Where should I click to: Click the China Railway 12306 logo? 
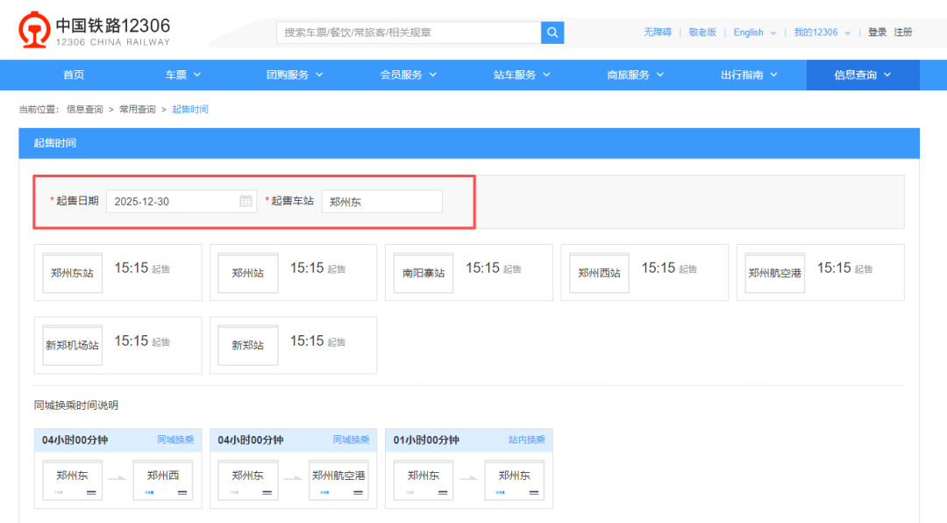click(x=95, y=32)
